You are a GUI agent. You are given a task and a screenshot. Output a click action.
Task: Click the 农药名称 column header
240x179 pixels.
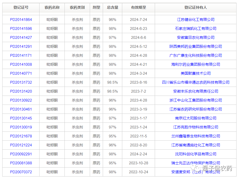pos(52,7)
